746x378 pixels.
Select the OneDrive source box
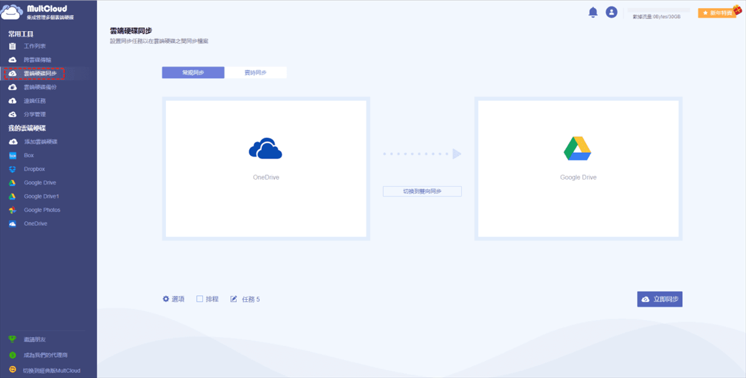[x=266, y=168]
